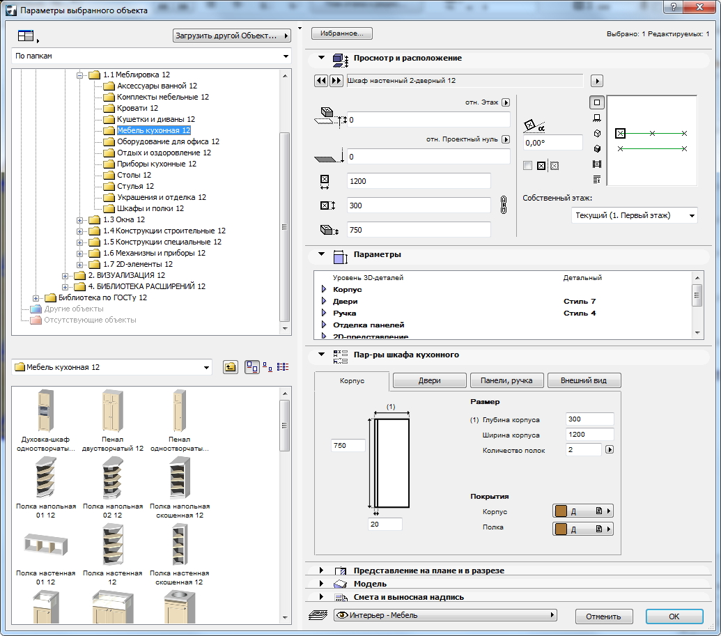Toggle the mirror object checkbox
The height and width of the screenshot is (636, 721).
click(527, 166)
